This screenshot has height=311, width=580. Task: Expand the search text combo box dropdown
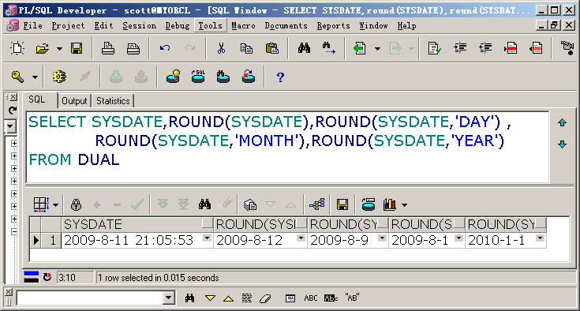169,298
